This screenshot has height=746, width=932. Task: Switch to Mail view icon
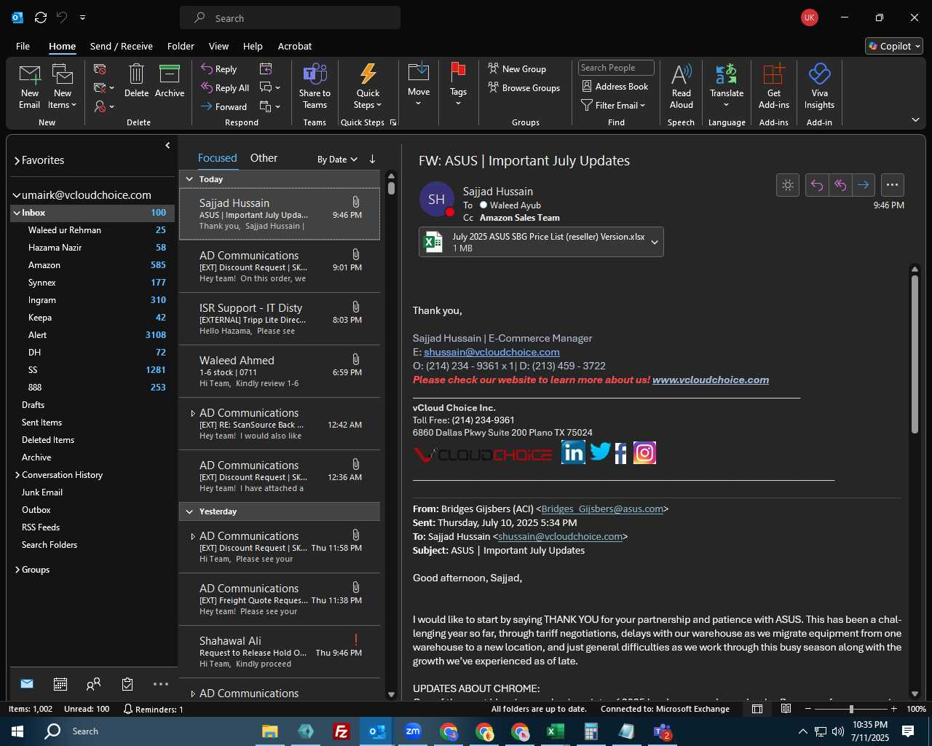point(27,684)
